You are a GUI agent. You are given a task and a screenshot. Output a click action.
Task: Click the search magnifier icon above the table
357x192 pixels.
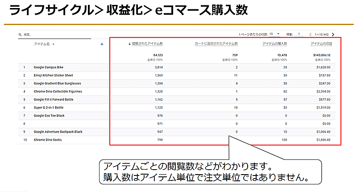[20, 34]
